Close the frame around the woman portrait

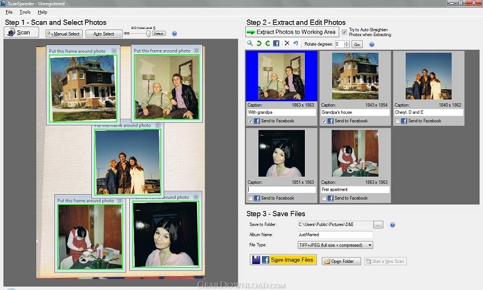tap(196, 197)
